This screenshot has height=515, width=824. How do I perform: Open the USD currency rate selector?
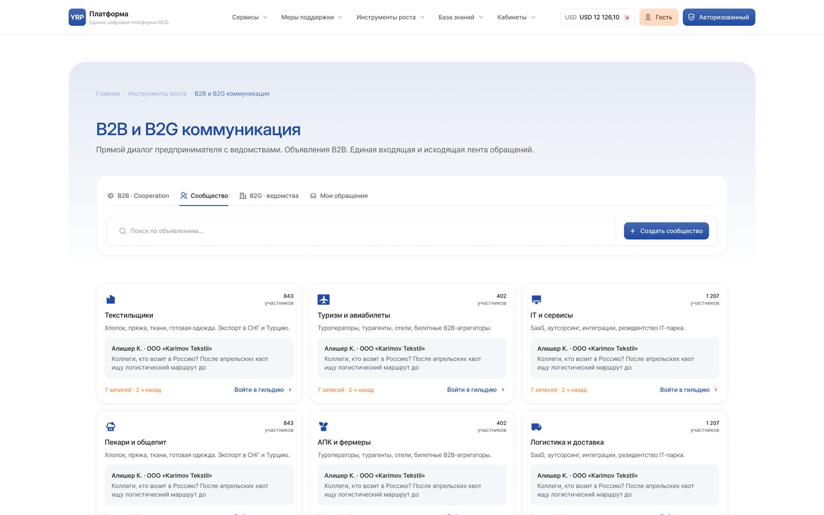597,17
